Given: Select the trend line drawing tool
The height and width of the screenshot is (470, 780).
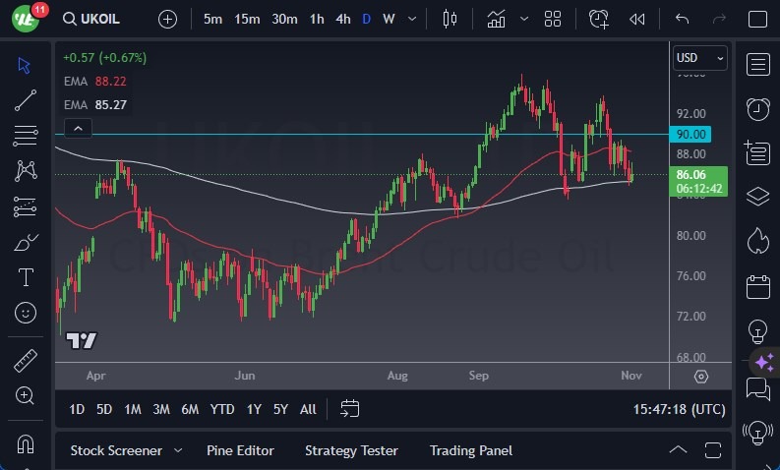Looking at the screenshot, I should tap(26, 99).
